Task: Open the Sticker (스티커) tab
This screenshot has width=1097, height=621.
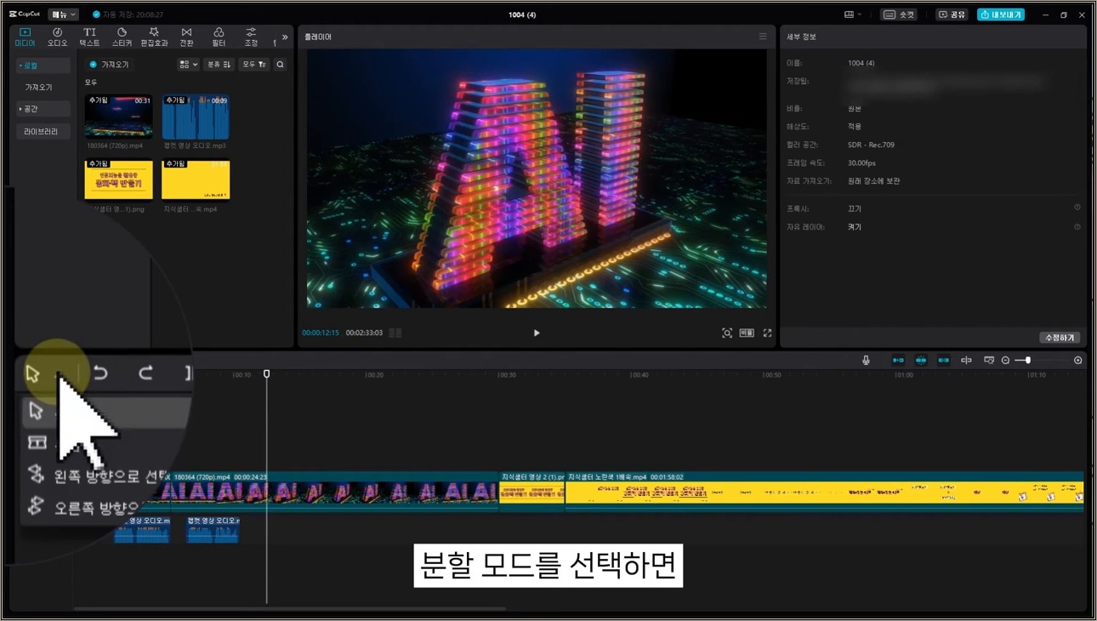Action: coord(122,37)
